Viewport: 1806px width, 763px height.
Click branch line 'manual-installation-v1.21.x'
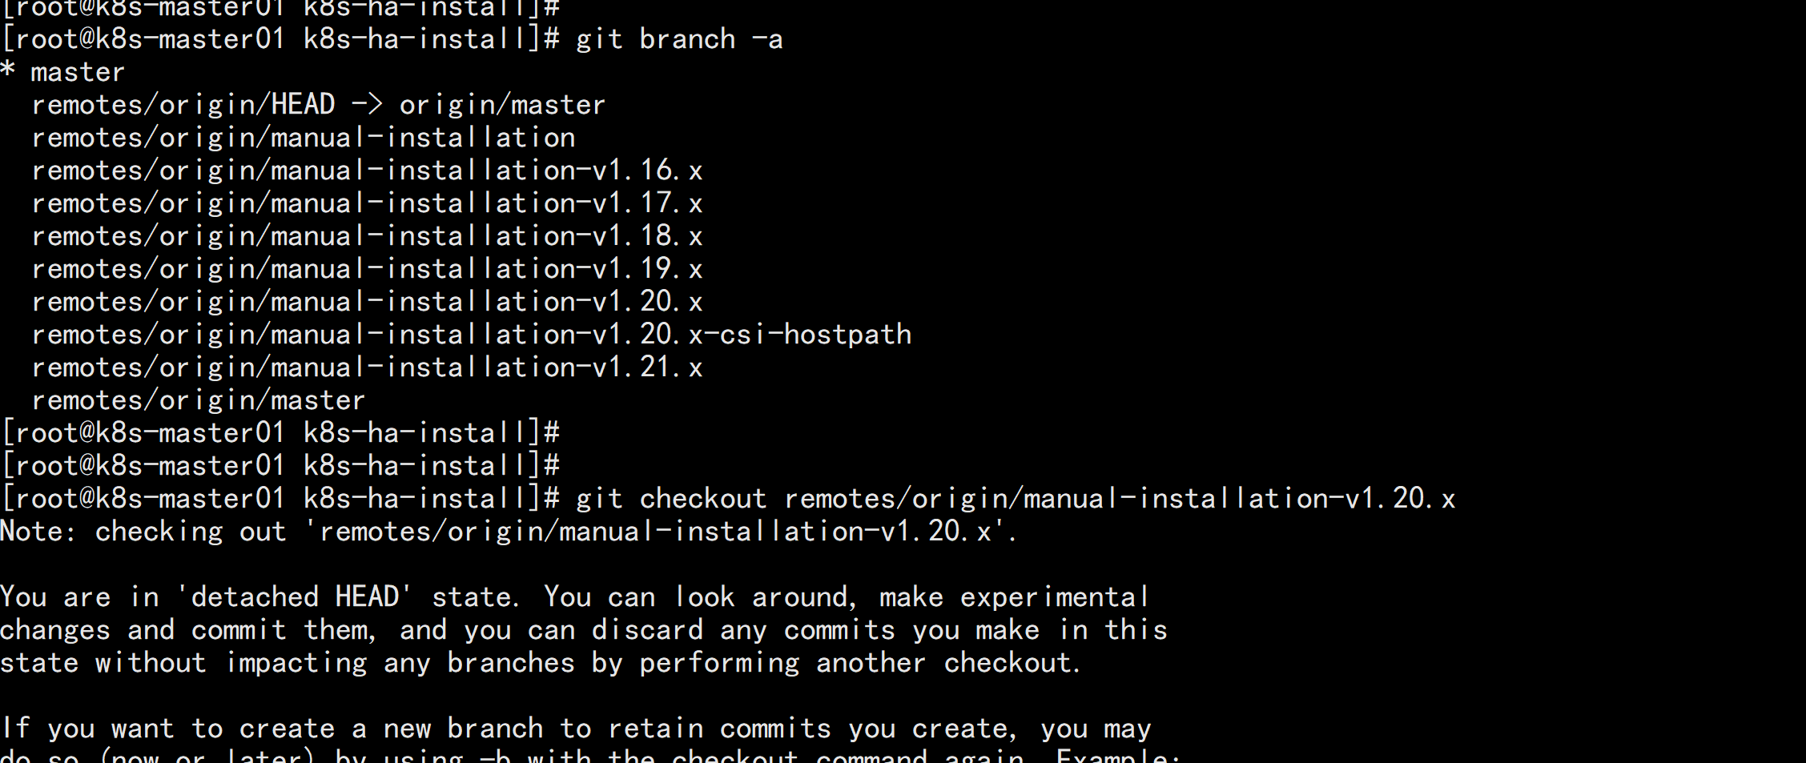coord(368,367)
